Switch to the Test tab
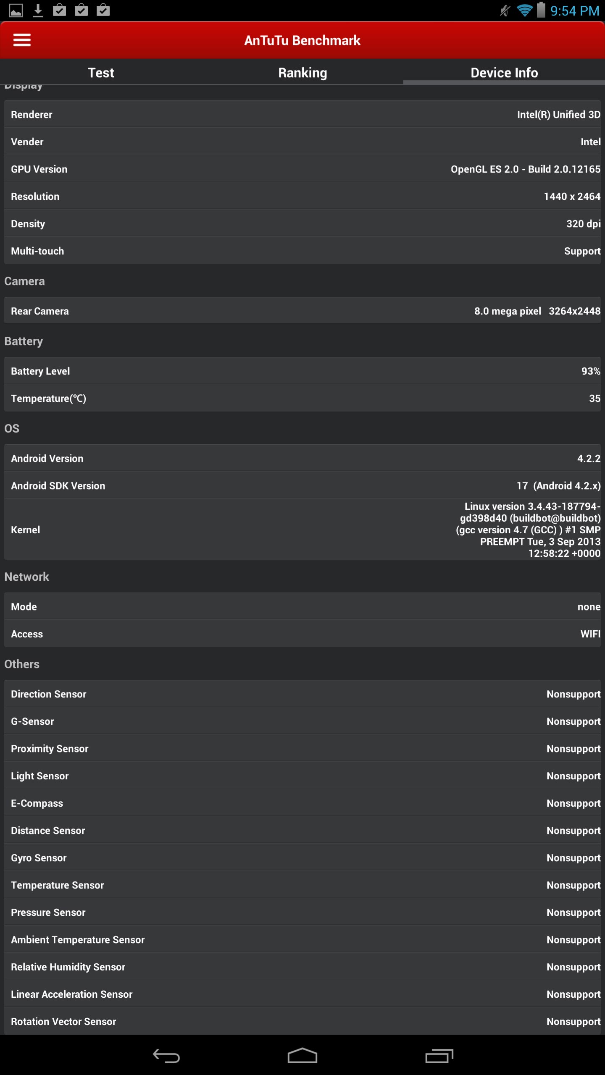605x1075 pixels. tap(101, 73)
